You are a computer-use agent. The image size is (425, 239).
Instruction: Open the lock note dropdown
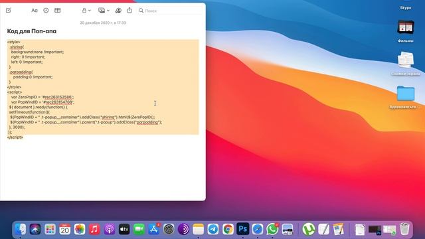pos(86,11)
